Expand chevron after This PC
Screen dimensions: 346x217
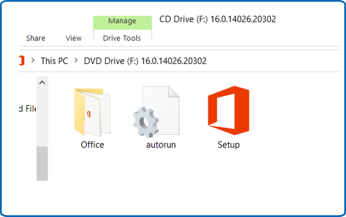(76, 60)
